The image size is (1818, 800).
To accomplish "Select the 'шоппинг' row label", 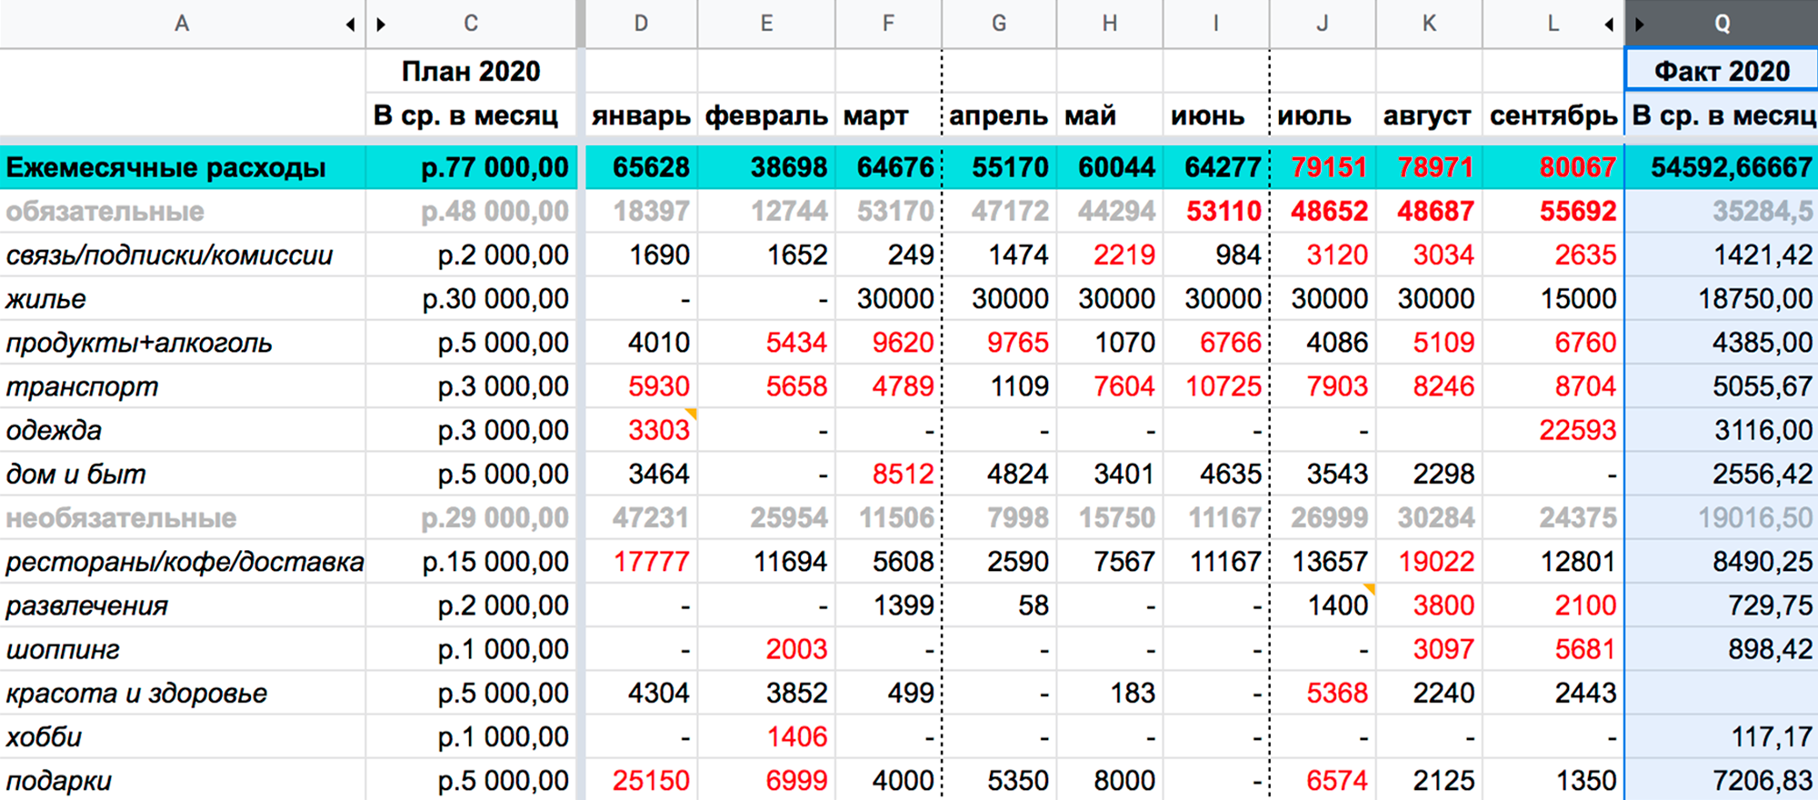I will click(183, 649).
